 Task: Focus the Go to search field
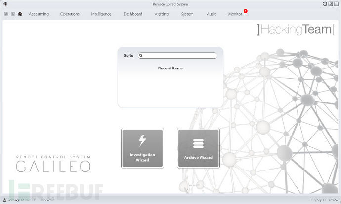(x=178, y=56)
